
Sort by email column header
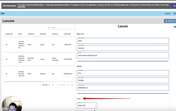(20, 34)
